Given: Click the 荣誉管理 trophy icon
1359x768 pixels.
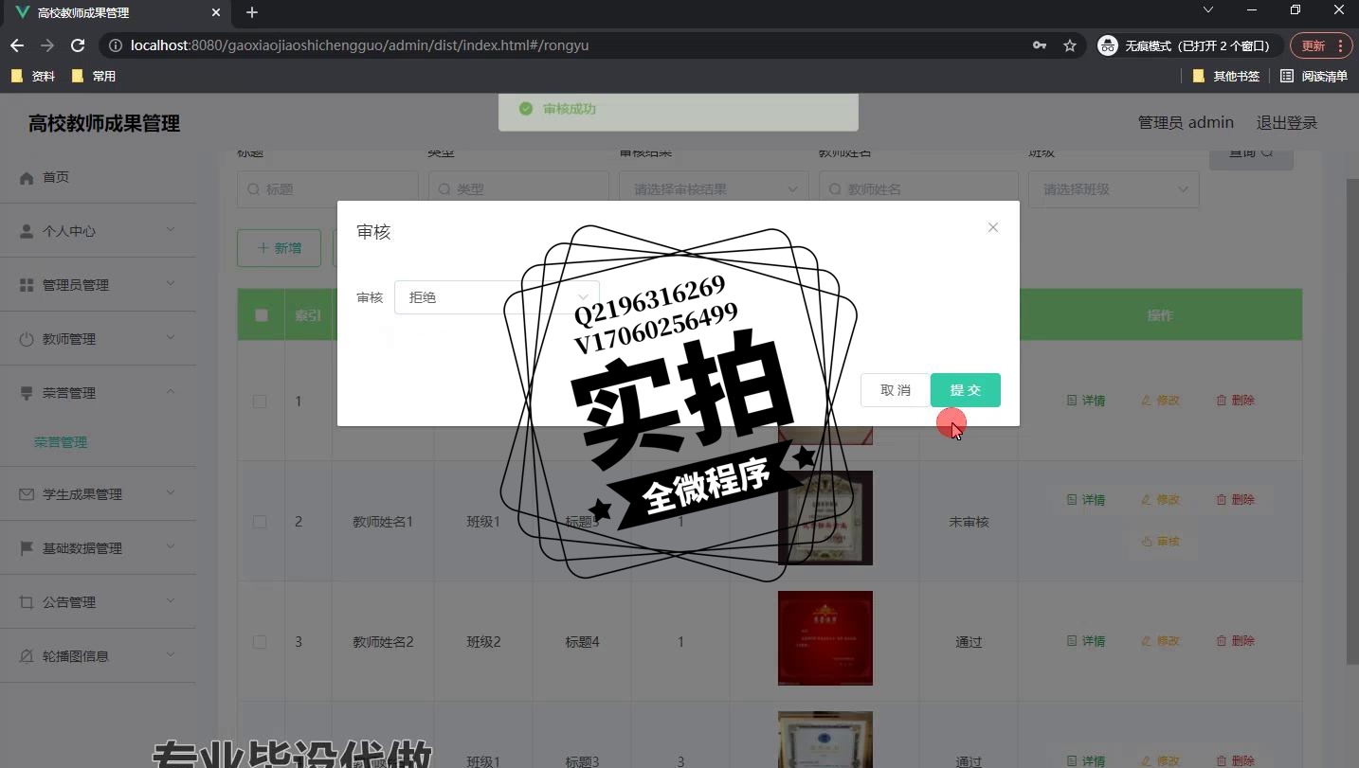Looking at the screenshot, I should point(27,393).
